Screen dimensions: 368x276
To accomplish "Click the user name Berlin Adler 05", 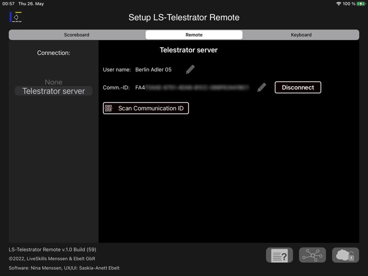I will 153,70.
